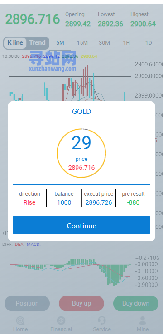
Task: Click the xunzhanwang.com watermark logo
Action: click(x=53, y=61)
